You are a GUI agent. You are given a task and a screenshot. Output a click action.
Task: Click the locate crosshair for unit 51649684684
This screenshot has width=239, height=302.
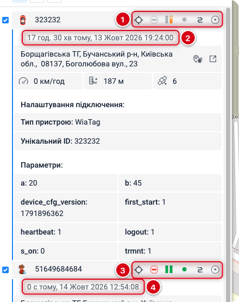139,270
